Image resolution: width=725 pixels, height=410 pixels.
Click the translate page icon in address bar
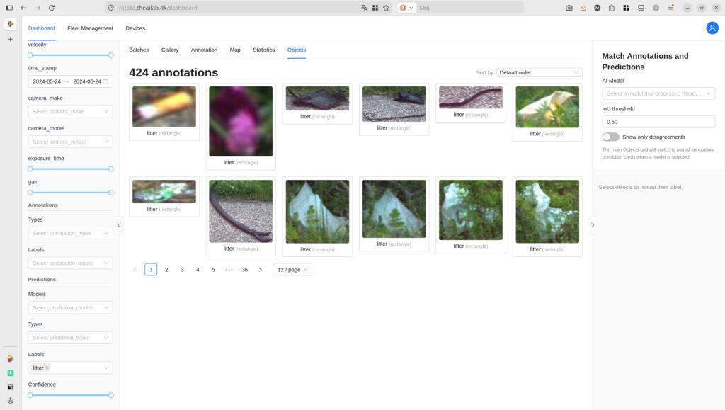(x=365, y=8)
